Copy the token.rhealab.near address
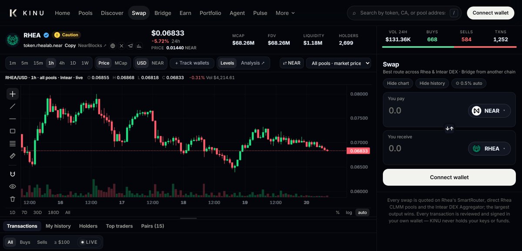The width and height of the screenshot is (522, 251). click(70, 45)
